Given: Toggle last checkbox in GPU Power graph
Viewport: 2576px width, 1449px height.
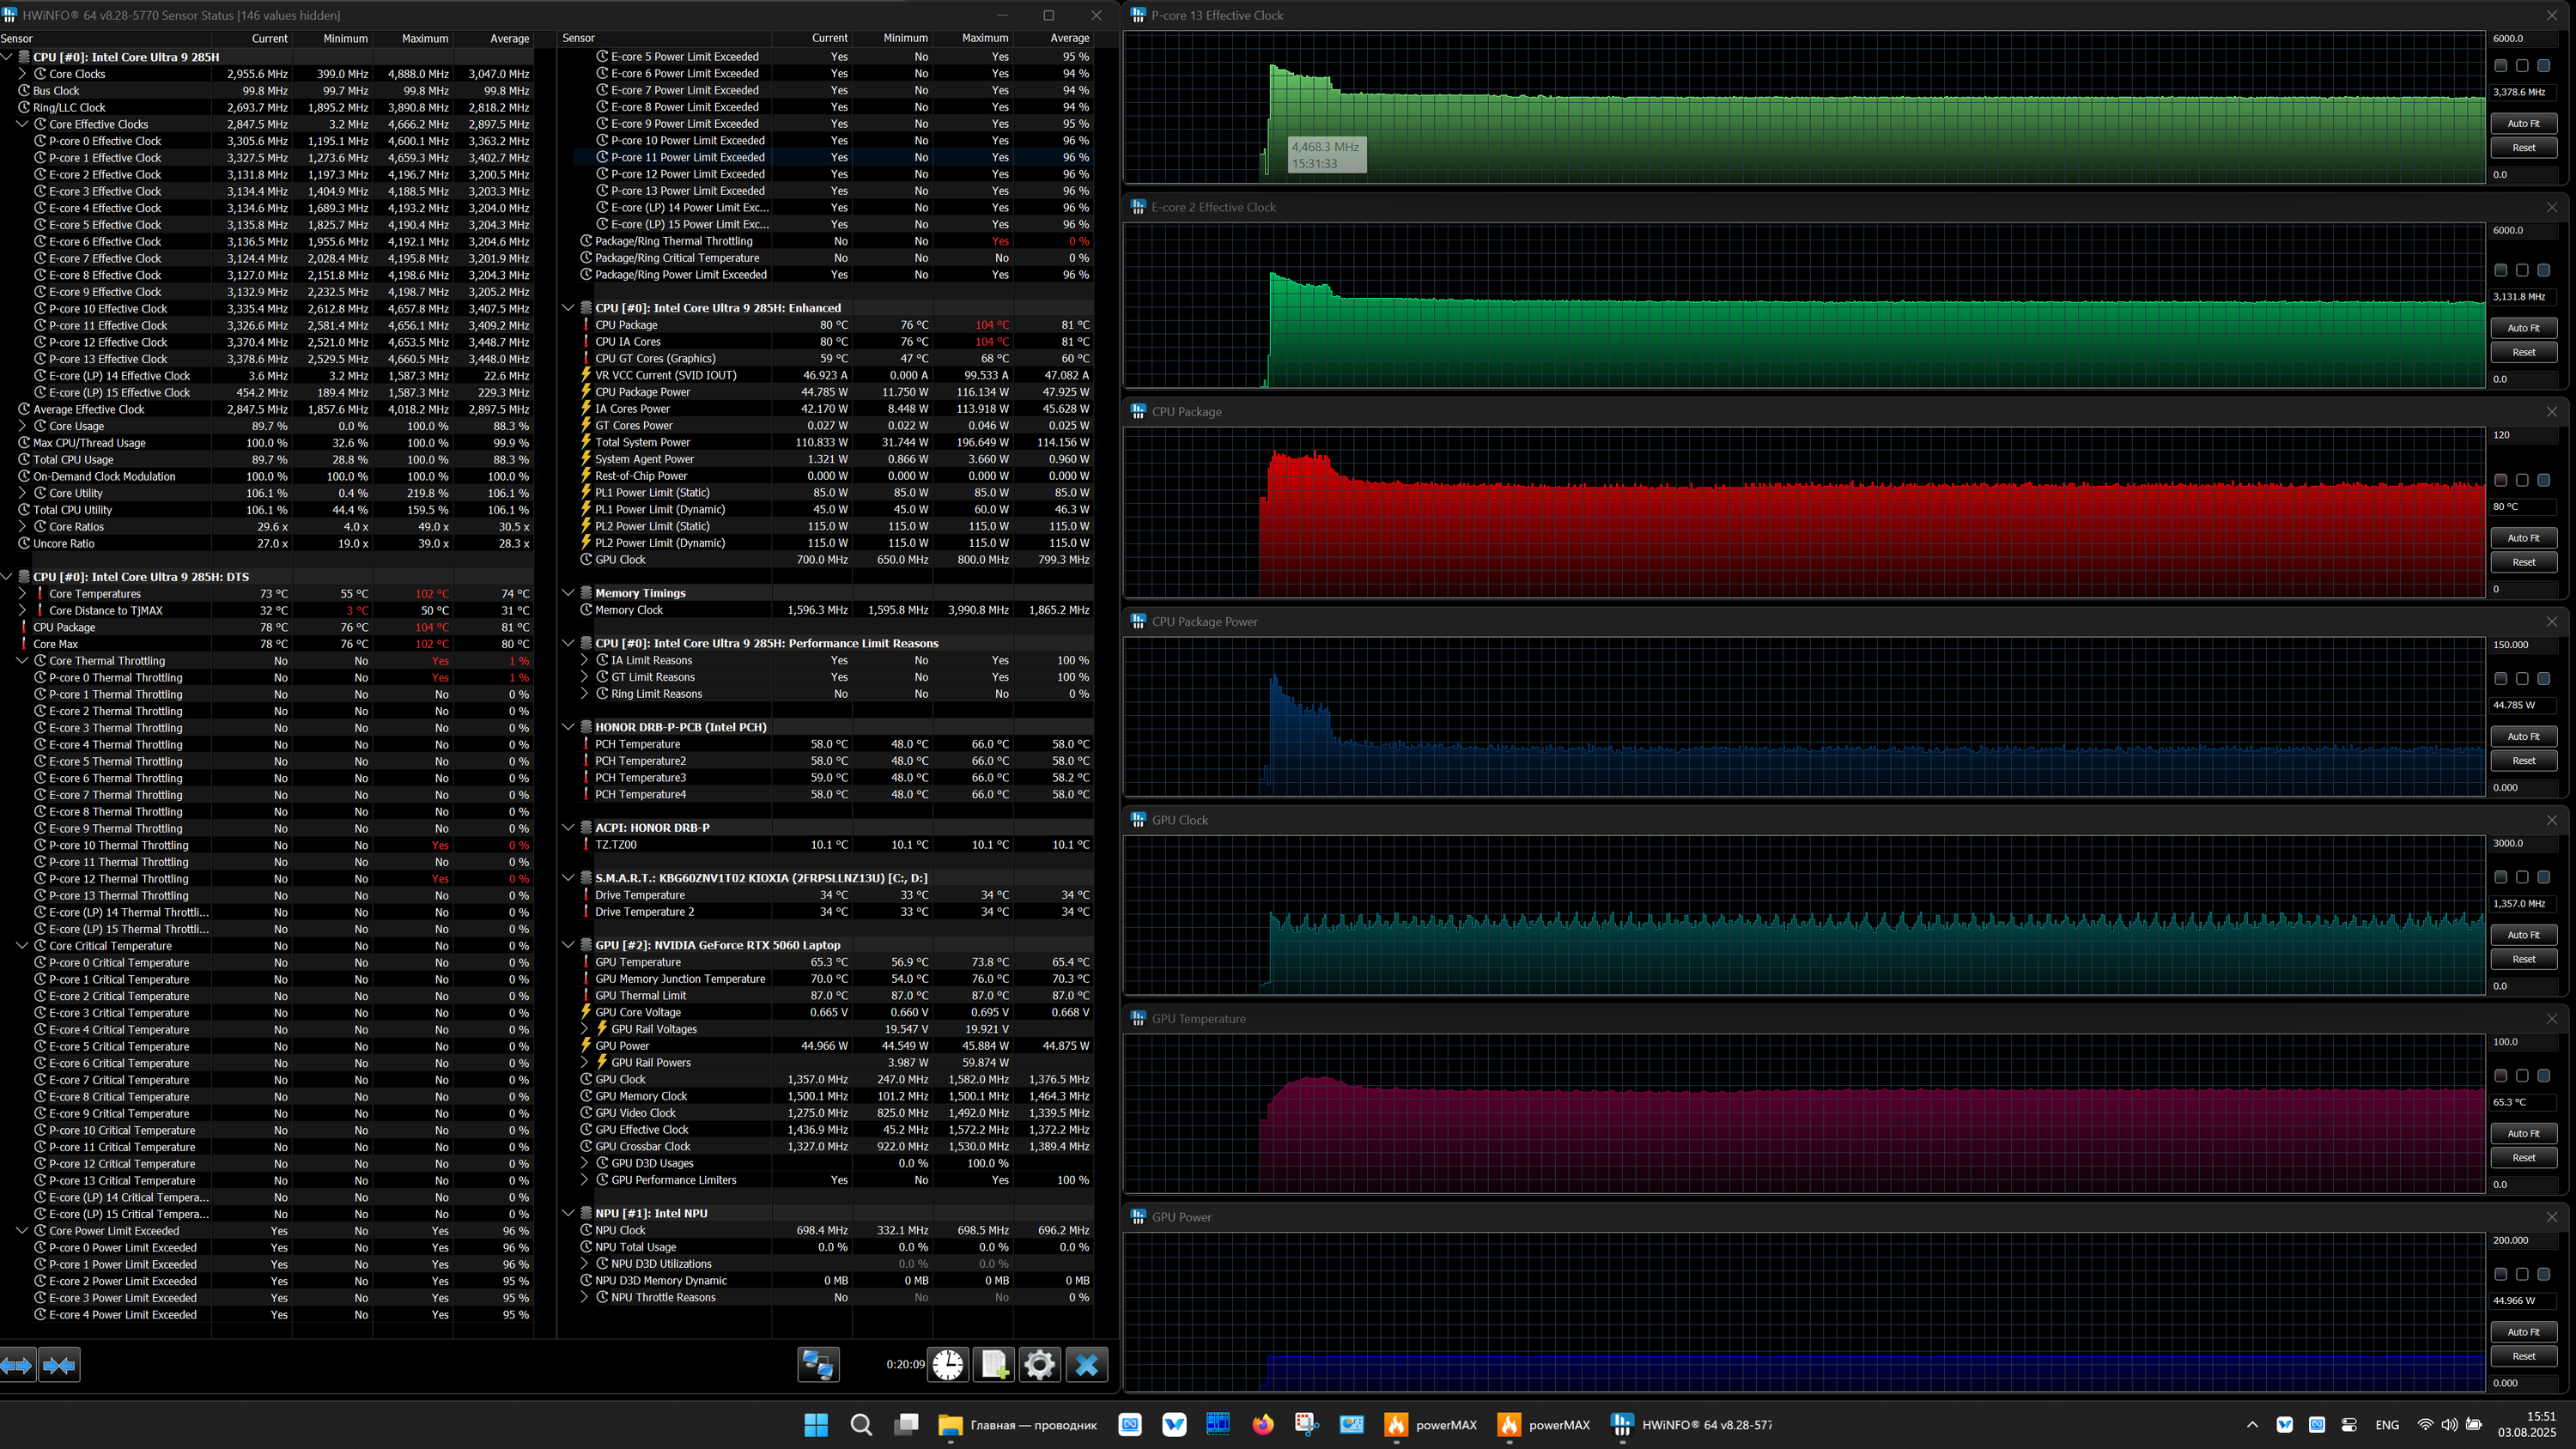Looking at the screenshot, I should tap(2543, 1274).
